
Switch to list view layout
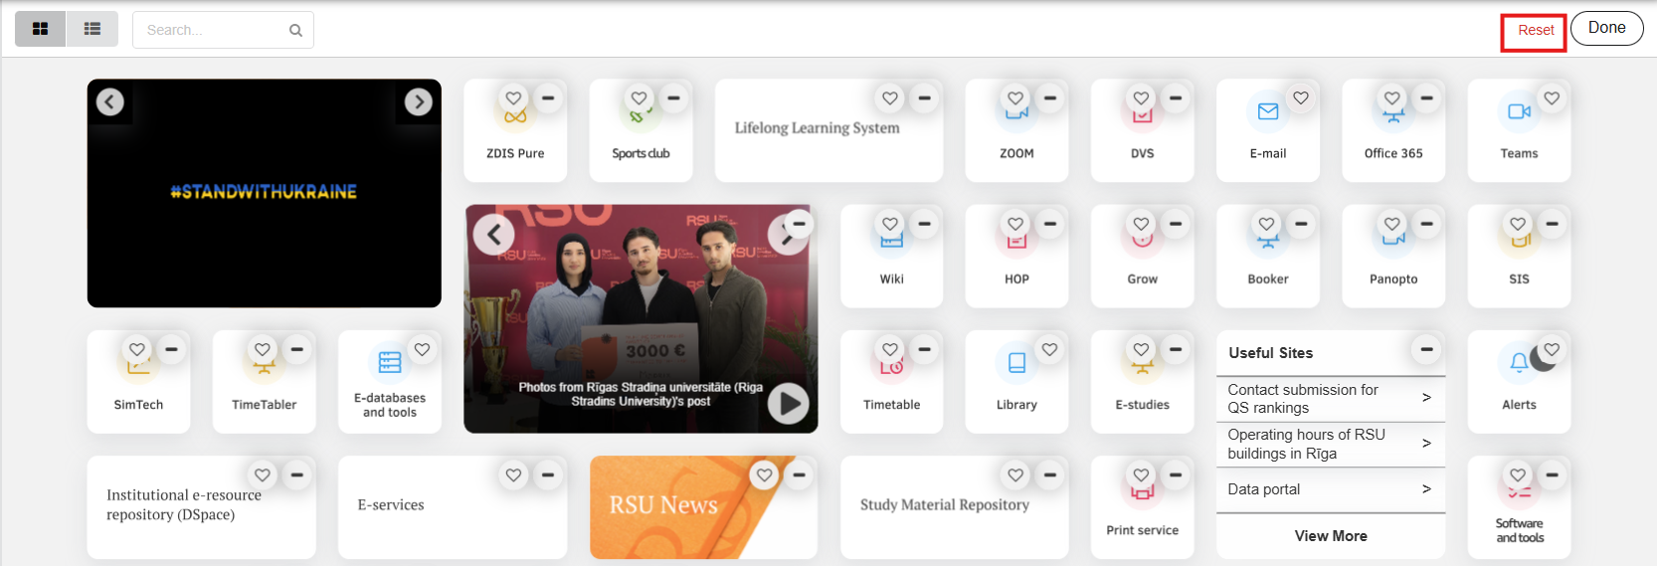pos(92,29)
